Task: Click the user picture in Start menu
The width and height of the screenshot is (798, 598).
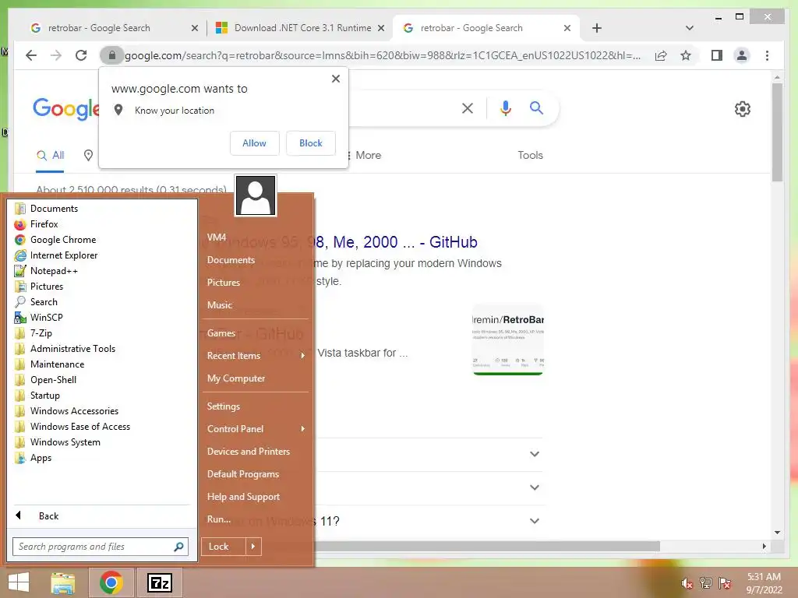Action: 256,195
